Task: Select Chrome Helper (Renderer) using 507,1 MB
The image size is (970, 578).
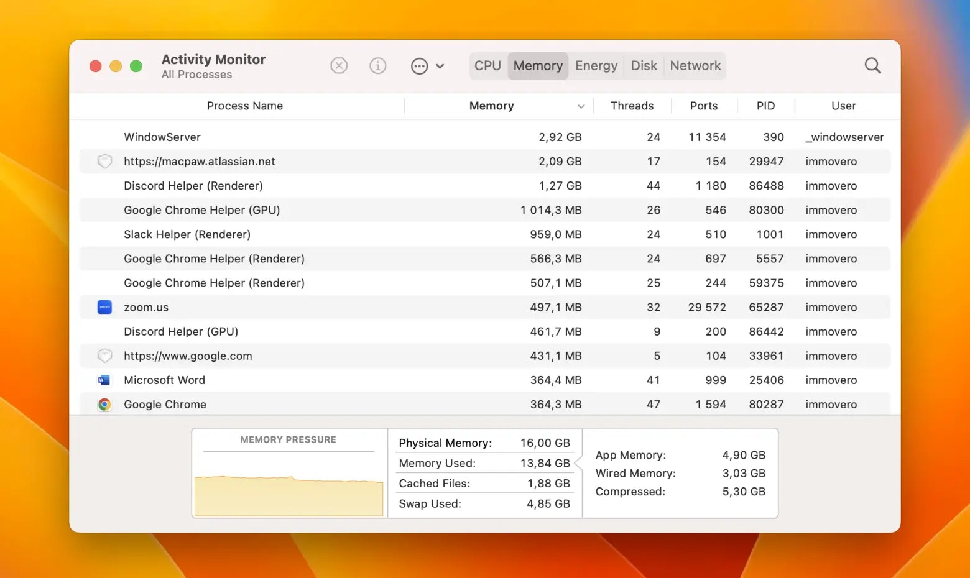Action: click(485, 283)
